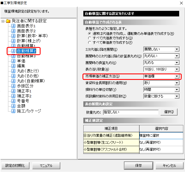Select 丸め(その他) in the tree

coord(28,76)
